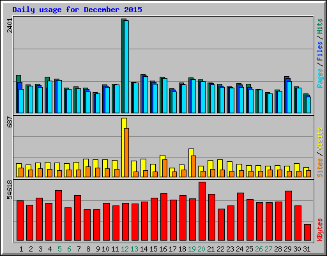Click the 'Sites' legend label
The width and height of the screenshot is (327, 256).
click(320, 168)
